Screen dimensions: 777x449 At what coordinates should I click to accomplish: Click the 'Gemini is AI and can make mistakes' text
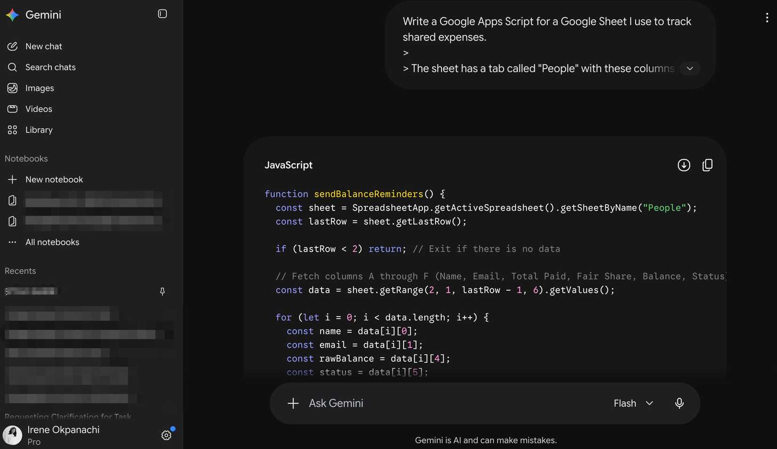point(486,440)
